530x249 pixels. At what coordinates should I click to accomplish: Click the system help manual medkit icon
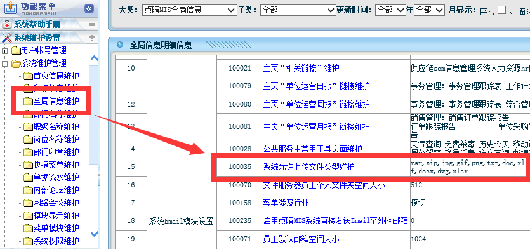tap(7, 25)
